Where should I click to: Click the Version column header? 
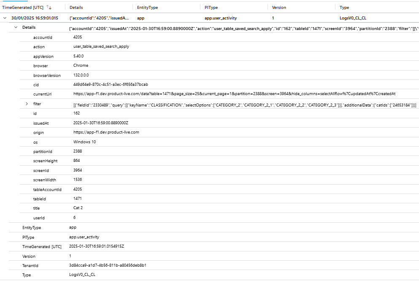278,7
